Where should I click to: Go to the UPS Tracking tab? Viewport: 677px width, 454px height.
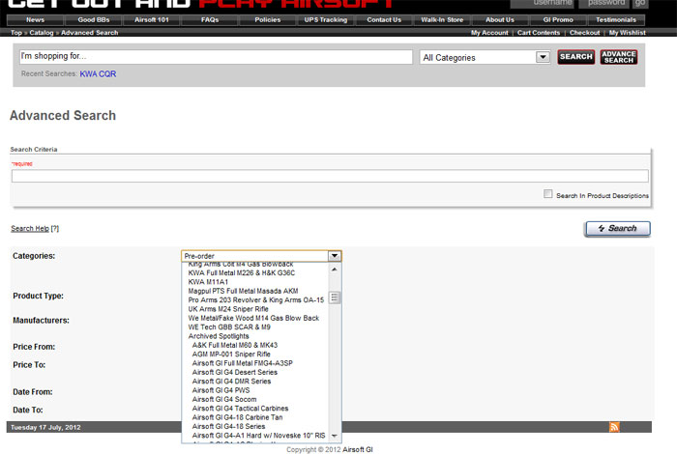(326, 19)
